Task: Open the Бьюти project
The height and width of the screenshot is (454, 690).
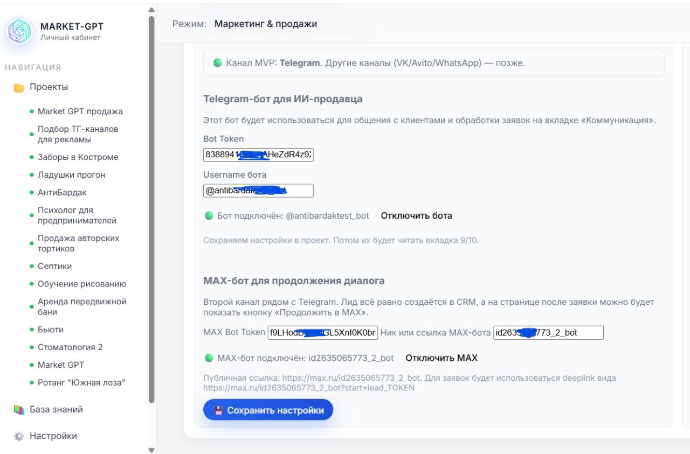Action: tap(51, 330)
